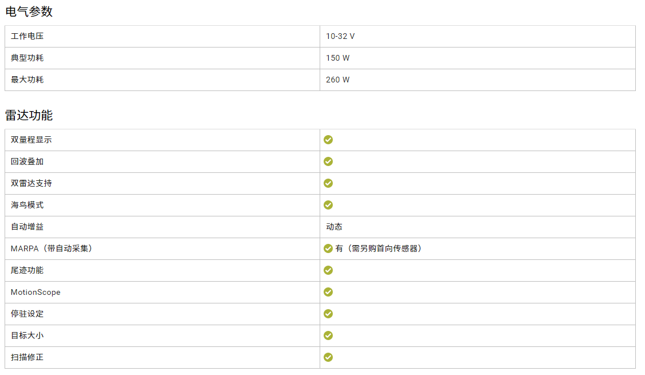Viewport: 645px width, 375px height.
Task: Click the 最大功耗 row label
Action: [27, 80]
